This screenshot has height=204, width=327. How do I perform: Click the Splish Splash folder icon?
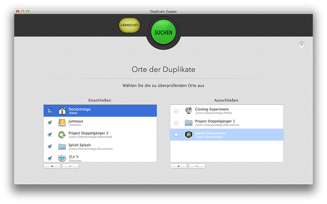[x=62, y=147]
